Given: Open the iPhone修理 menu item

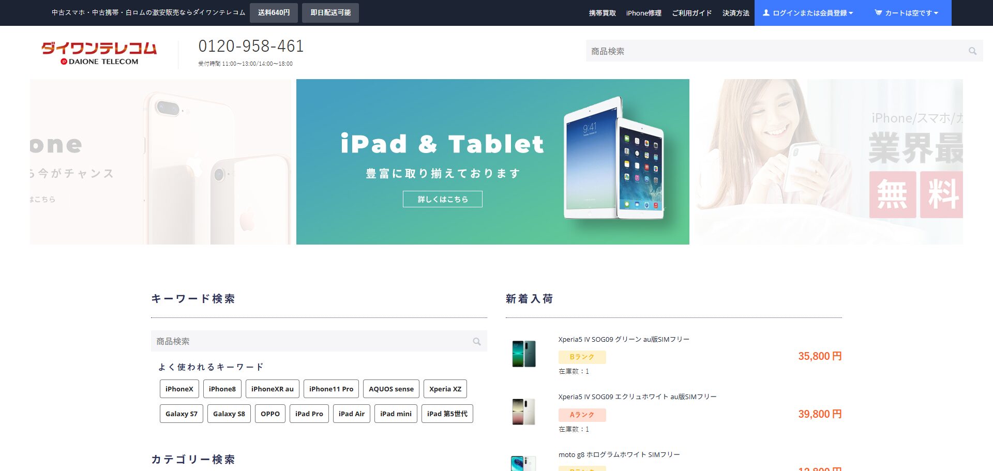Looking at the screenshot, I should pos(643,13).
